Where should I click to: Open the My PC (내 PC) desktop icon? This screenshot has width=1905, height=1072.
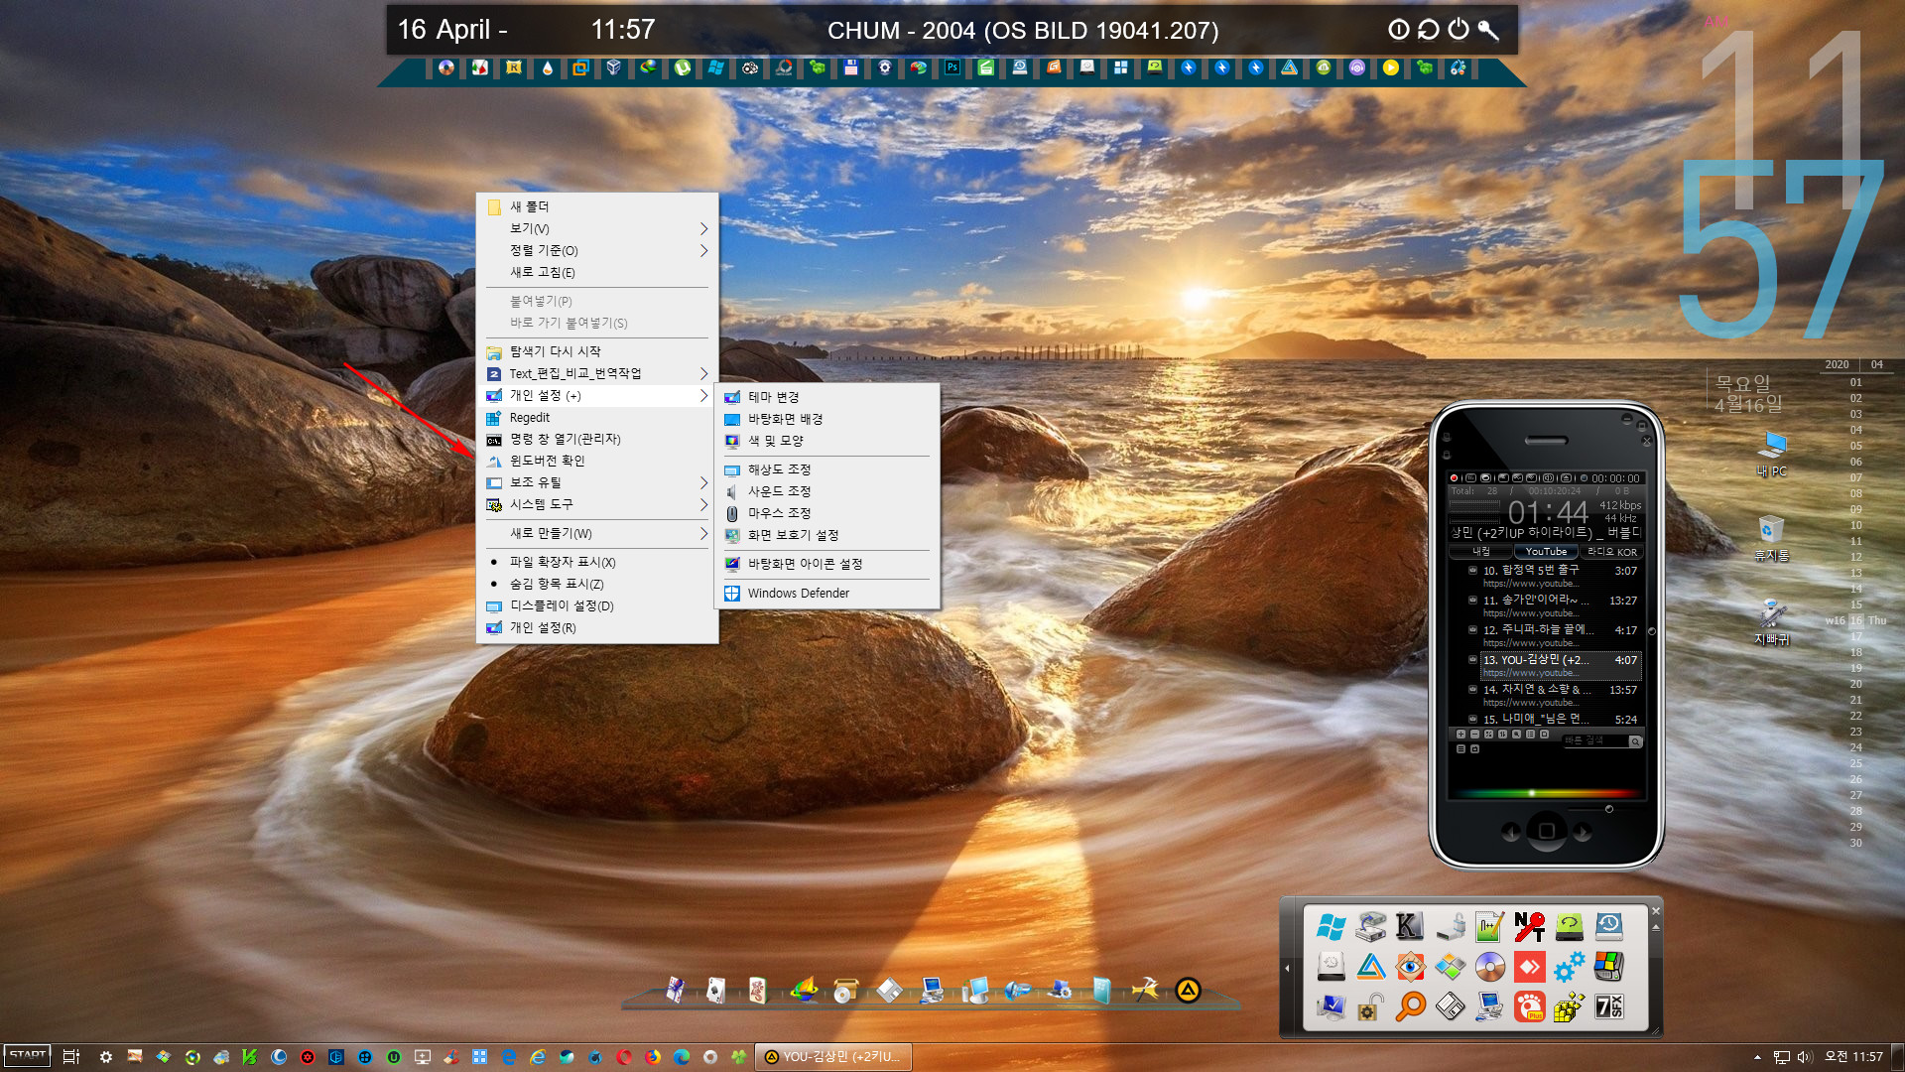pyautogui.click(x=1772, y=455)
